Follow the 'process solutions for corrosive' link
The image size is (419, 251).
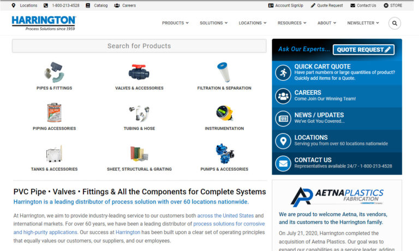click(229, 224)
